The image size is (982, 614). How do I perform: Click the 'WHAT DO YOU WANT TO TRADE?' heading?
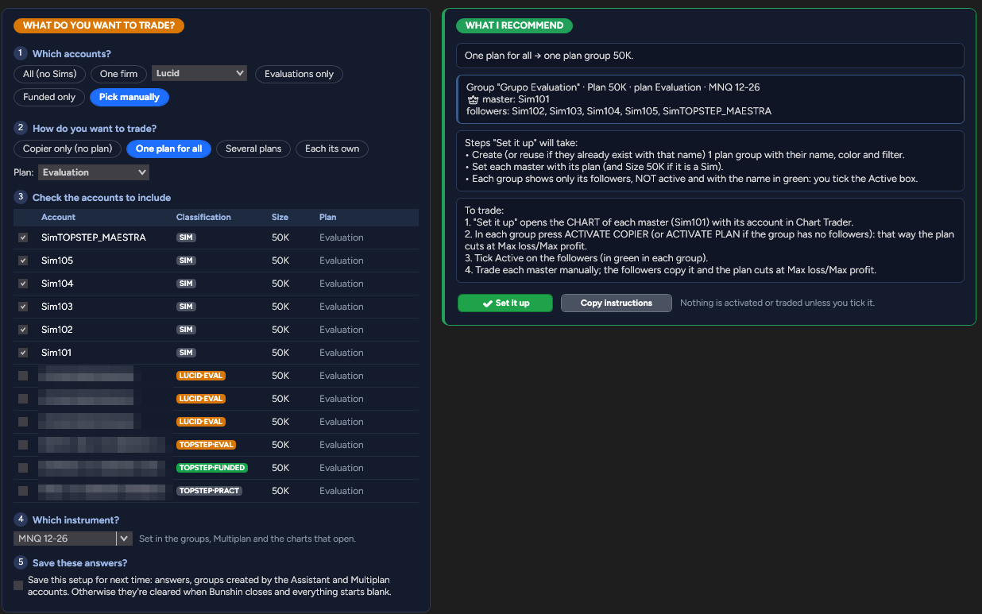99,25
